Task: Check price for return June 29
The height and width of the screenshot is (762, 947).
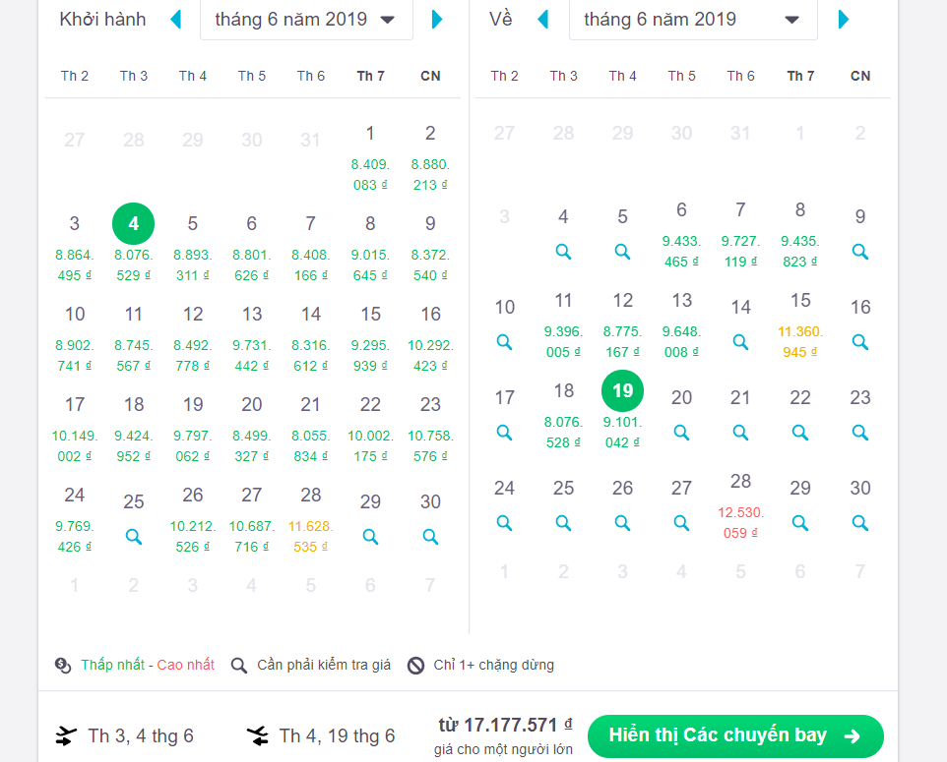Action: point(800,523)
